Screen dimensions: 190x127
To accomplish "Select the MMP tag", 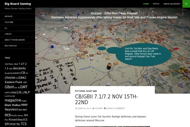I will [24, 105].
